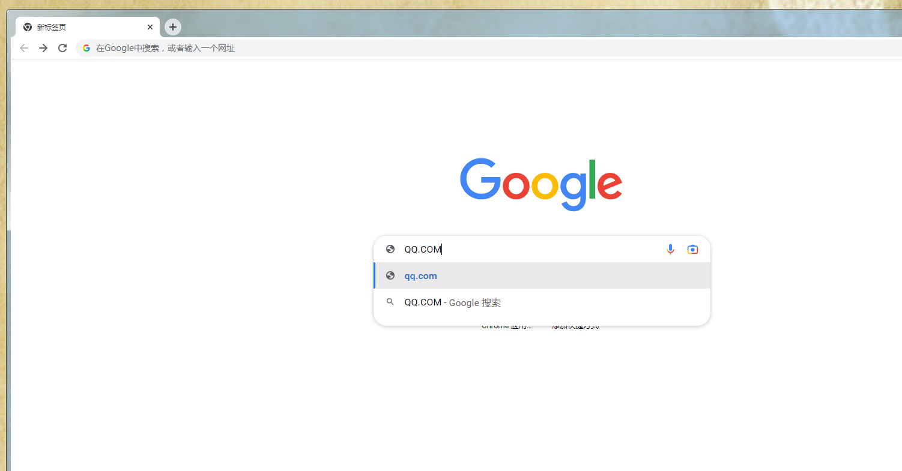
Task: Open Google Lens image search camera icon
Action: click(692, 250)
